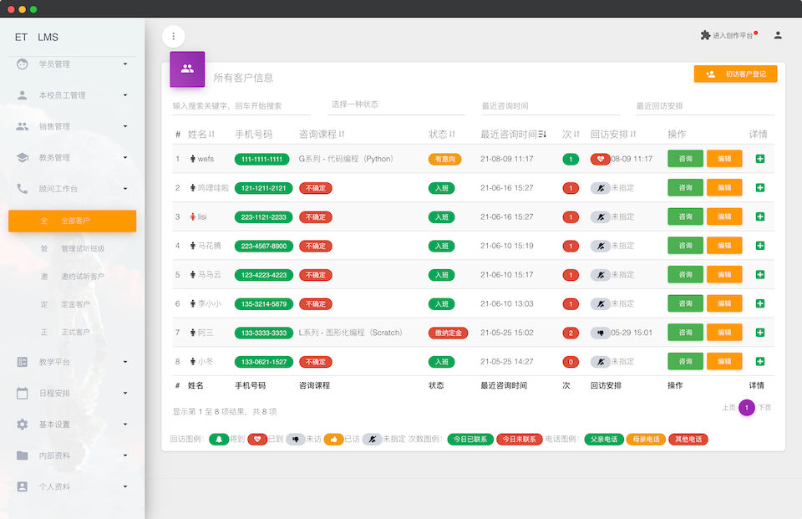Click phone number badge 135-3214-5679
This screenshot has width=802, height=519.
coord(263,304)
